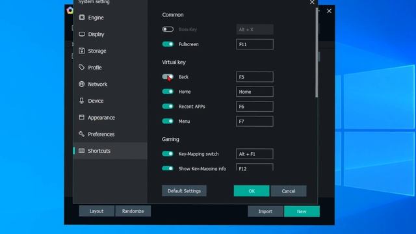This screenshot has height=234, width=416.
Task: Click the Gaming section heading
Action: click(170, 139)
